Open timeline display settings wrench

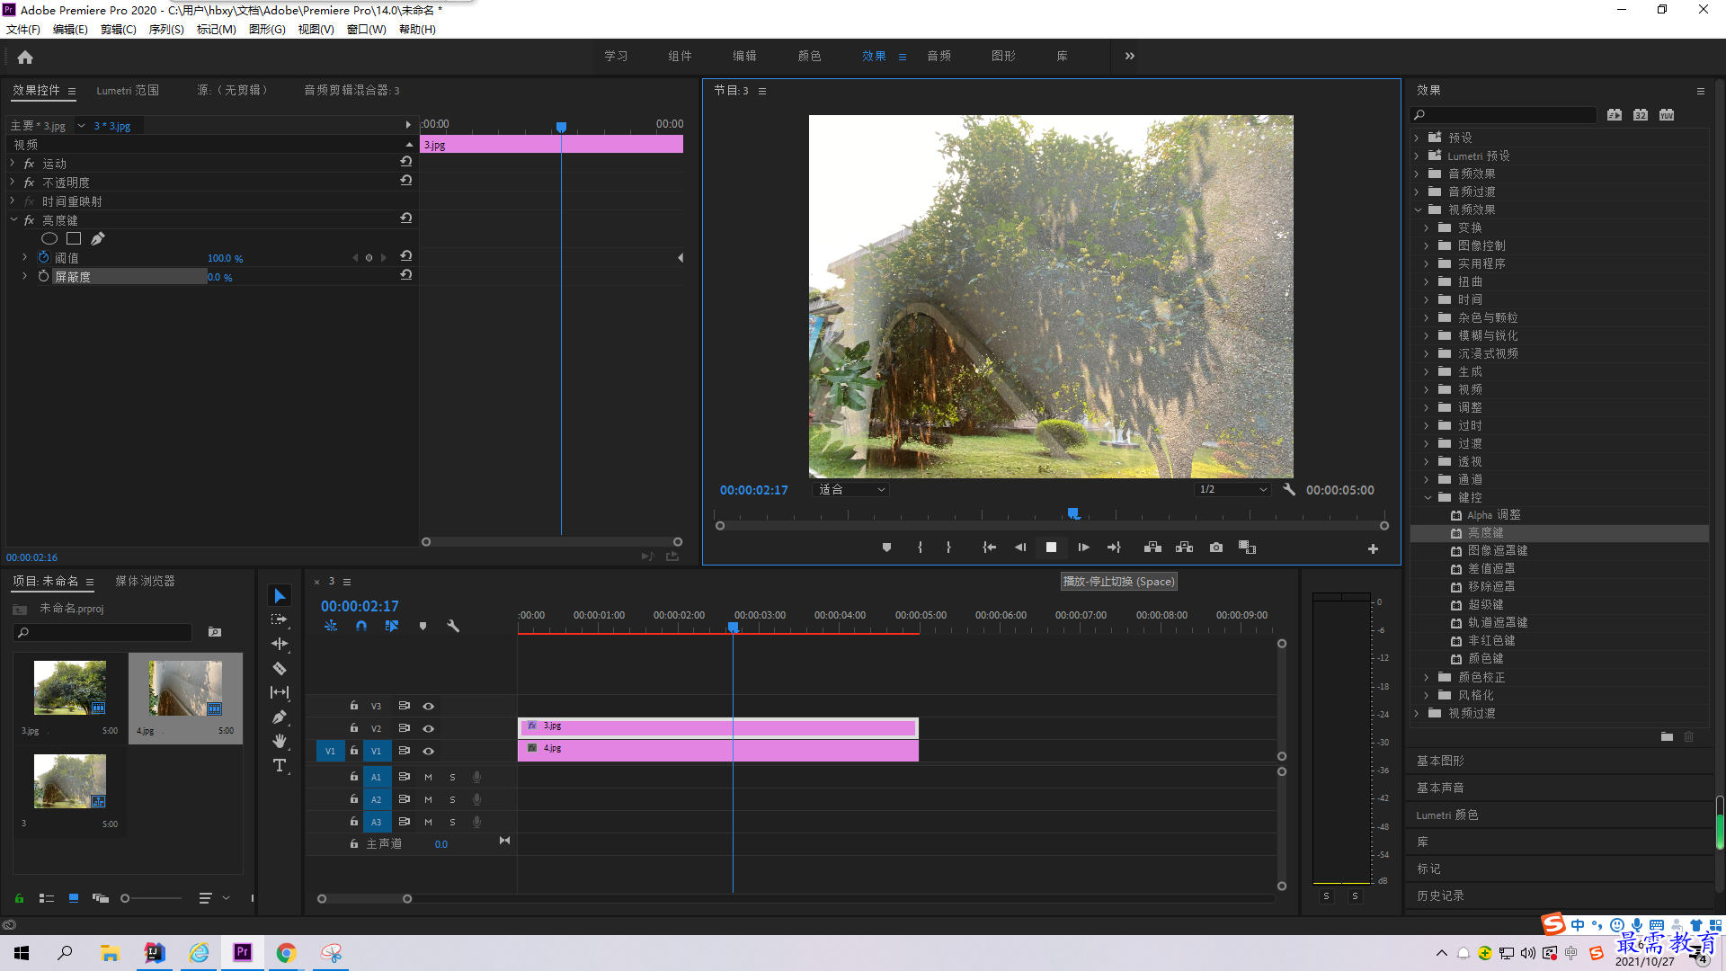pyautogui.click(x=453, y=626)
